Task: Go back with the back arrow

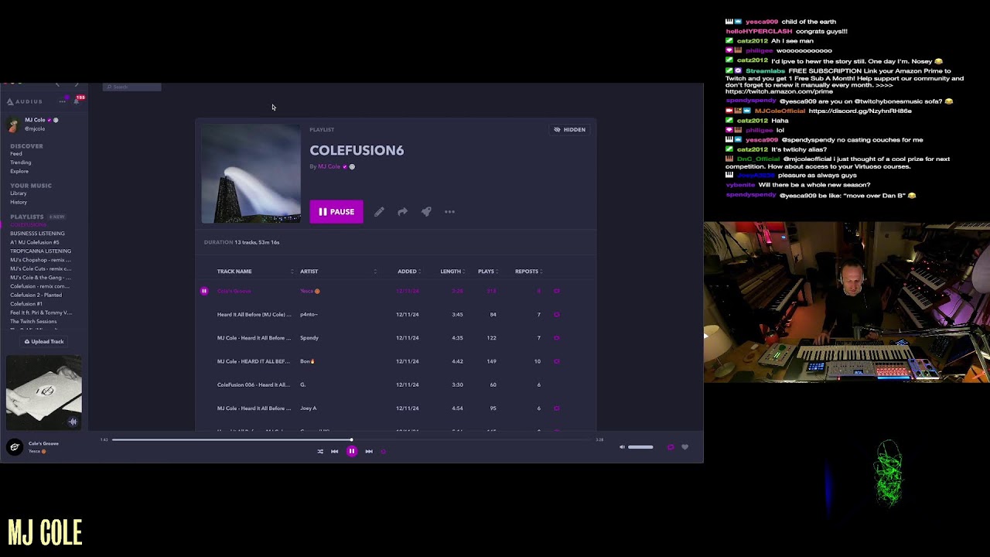Action: (57, 84)
